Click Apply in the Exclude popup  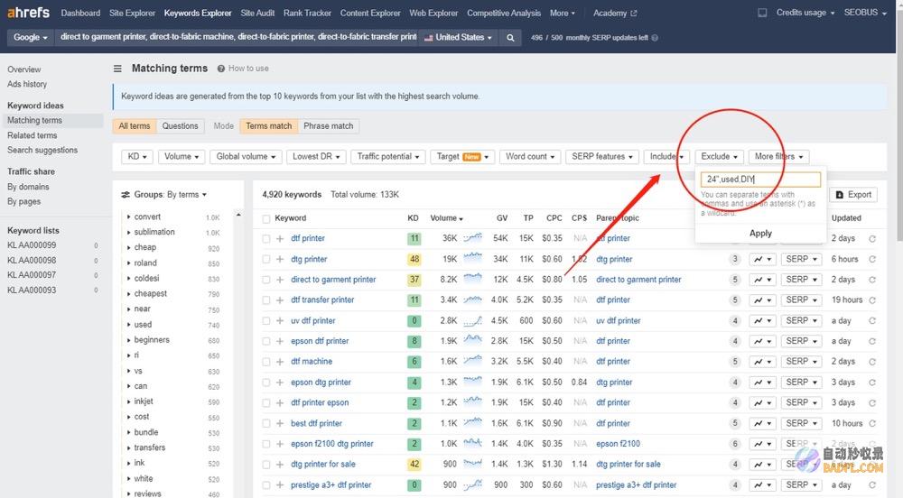tap(760, 234)
